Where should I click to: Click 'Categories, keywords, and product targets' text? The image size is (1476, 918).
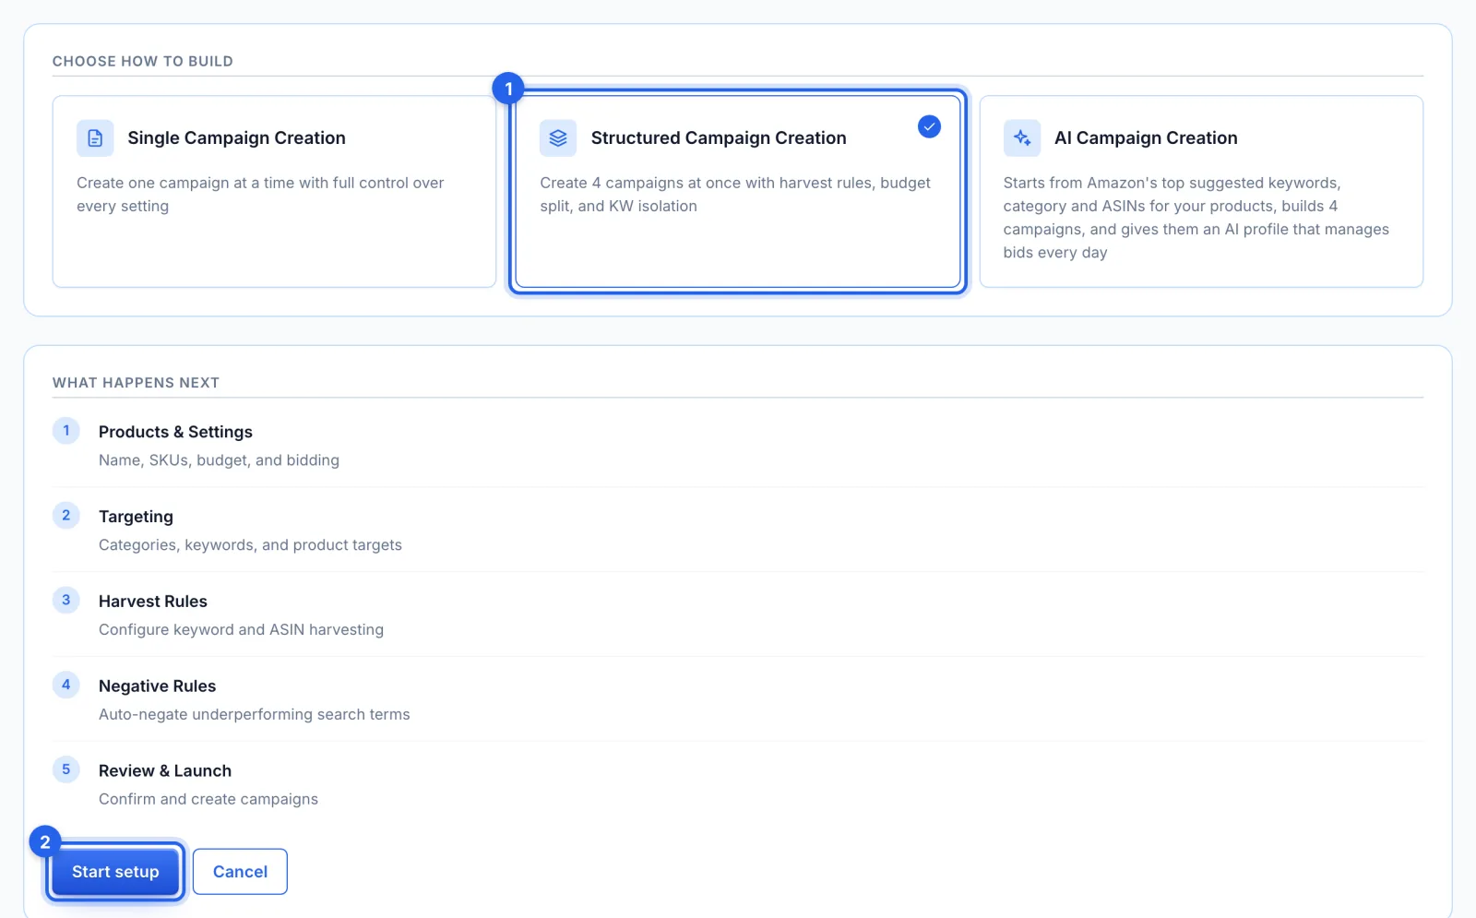pos(250,545)
